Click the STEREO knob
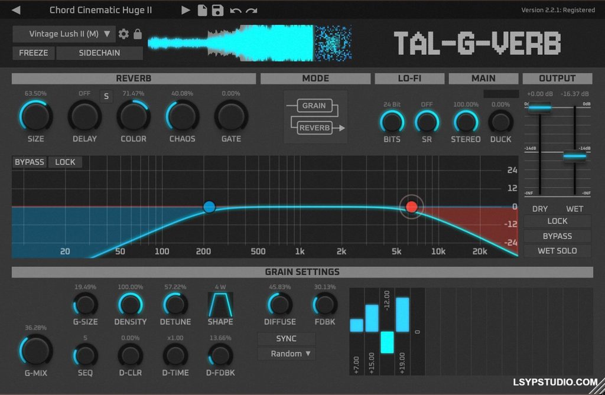 (466, 123)
